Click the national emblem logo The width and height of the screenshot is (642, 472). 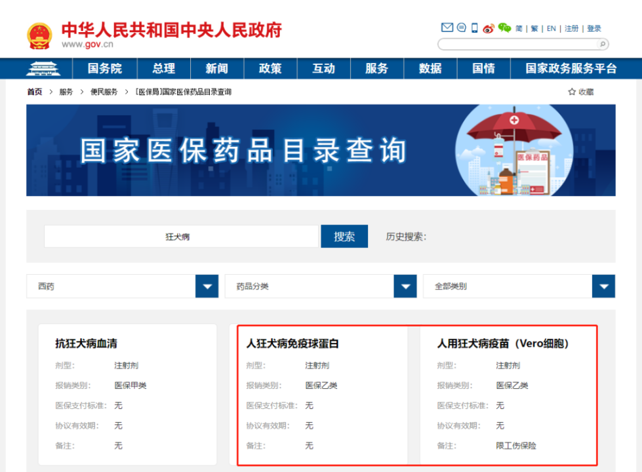pyautogui.click(x=39, y=36)
